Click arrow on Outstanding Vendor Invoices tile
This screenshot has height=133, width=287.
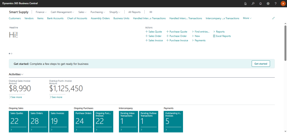[166, 130]
